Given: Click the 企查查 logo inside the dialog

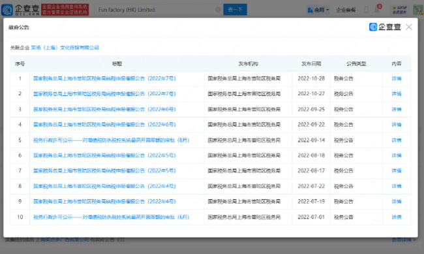Looking at the screenshot, I should tap(385, 27).
